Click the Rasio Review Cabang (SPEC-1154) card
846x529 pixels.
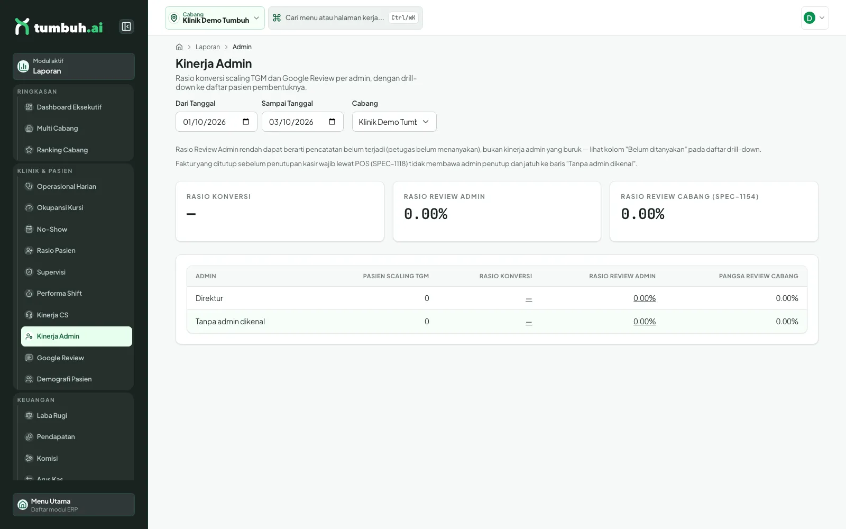coord(714,212)
